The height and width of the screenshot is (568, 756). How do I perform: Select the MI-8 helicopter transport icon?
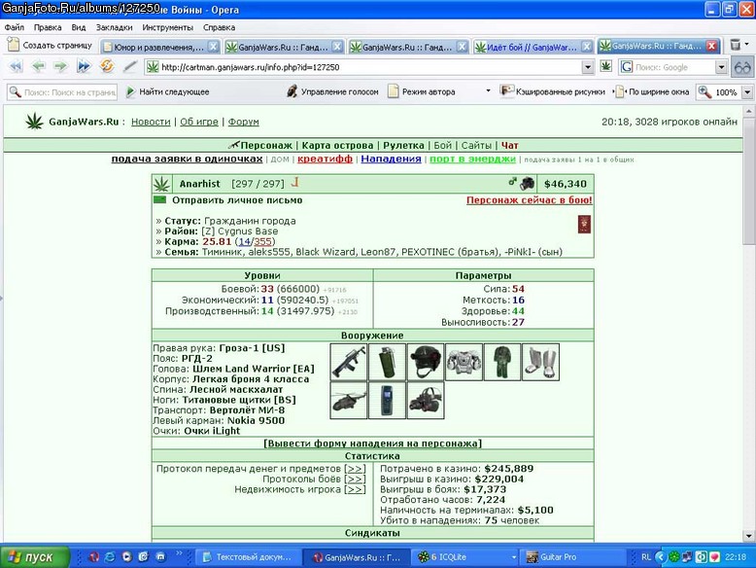349,400
